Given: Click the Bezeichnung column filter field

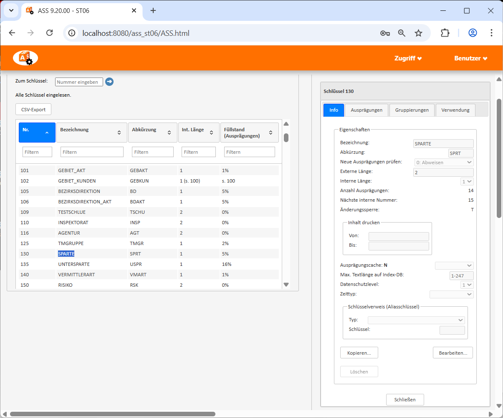Looking at the screenshot, I should pyautogui.click(x=92, y=152).
